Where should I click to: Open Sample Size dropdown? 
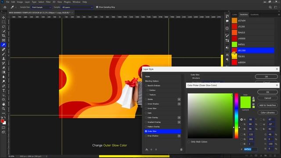pyautogui.click(x=41, y=7)
